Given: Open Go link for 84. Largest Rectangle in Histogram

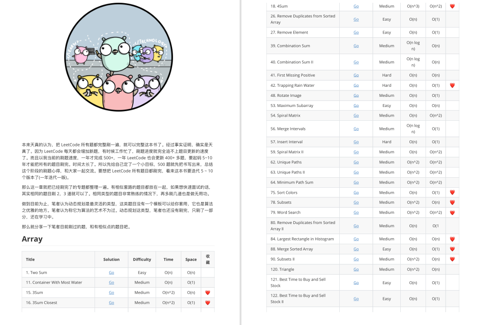Looking at the screenshot, I should coord(356,239).
